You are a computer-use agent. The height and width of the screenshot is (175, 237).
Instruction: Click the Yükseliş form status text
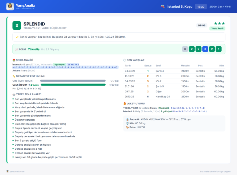coord(34,49)
